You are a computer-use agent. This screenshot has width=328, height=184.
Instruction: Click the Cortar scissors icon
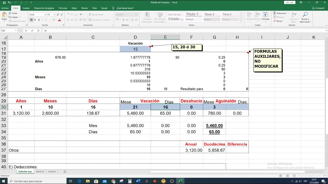9,13
